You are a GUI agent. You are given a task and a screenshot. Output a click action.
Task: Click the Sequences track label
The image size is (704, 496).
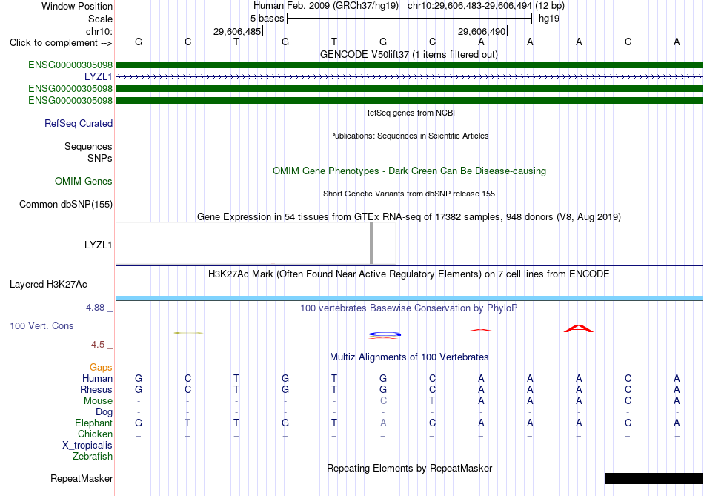pyautogui.click(x=88, y=147)
